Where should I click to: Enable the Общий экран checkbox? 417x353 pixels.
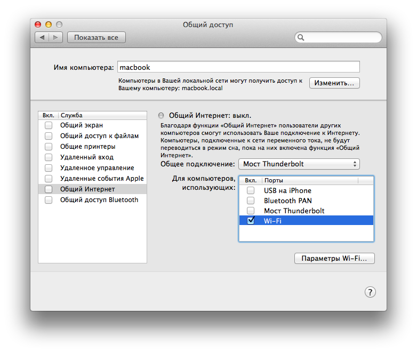click(x=49, y=125)
